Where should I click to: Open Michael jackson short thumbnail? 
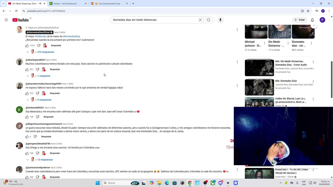[x=256, y=32]
